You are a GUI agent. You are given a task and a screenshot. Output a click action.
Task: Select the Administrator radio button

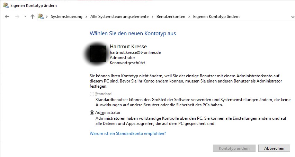[92, 113]
